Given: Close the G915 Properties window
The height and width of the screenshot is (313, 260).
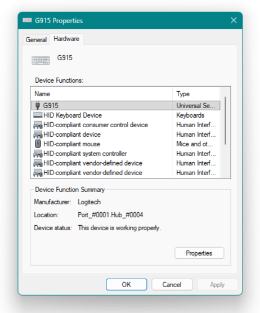Looking at the screenshot, I should tap(234, 20).
